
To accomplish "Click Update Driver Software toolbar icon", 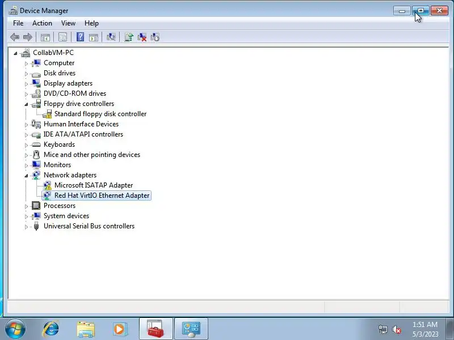I will click(129, 37).
